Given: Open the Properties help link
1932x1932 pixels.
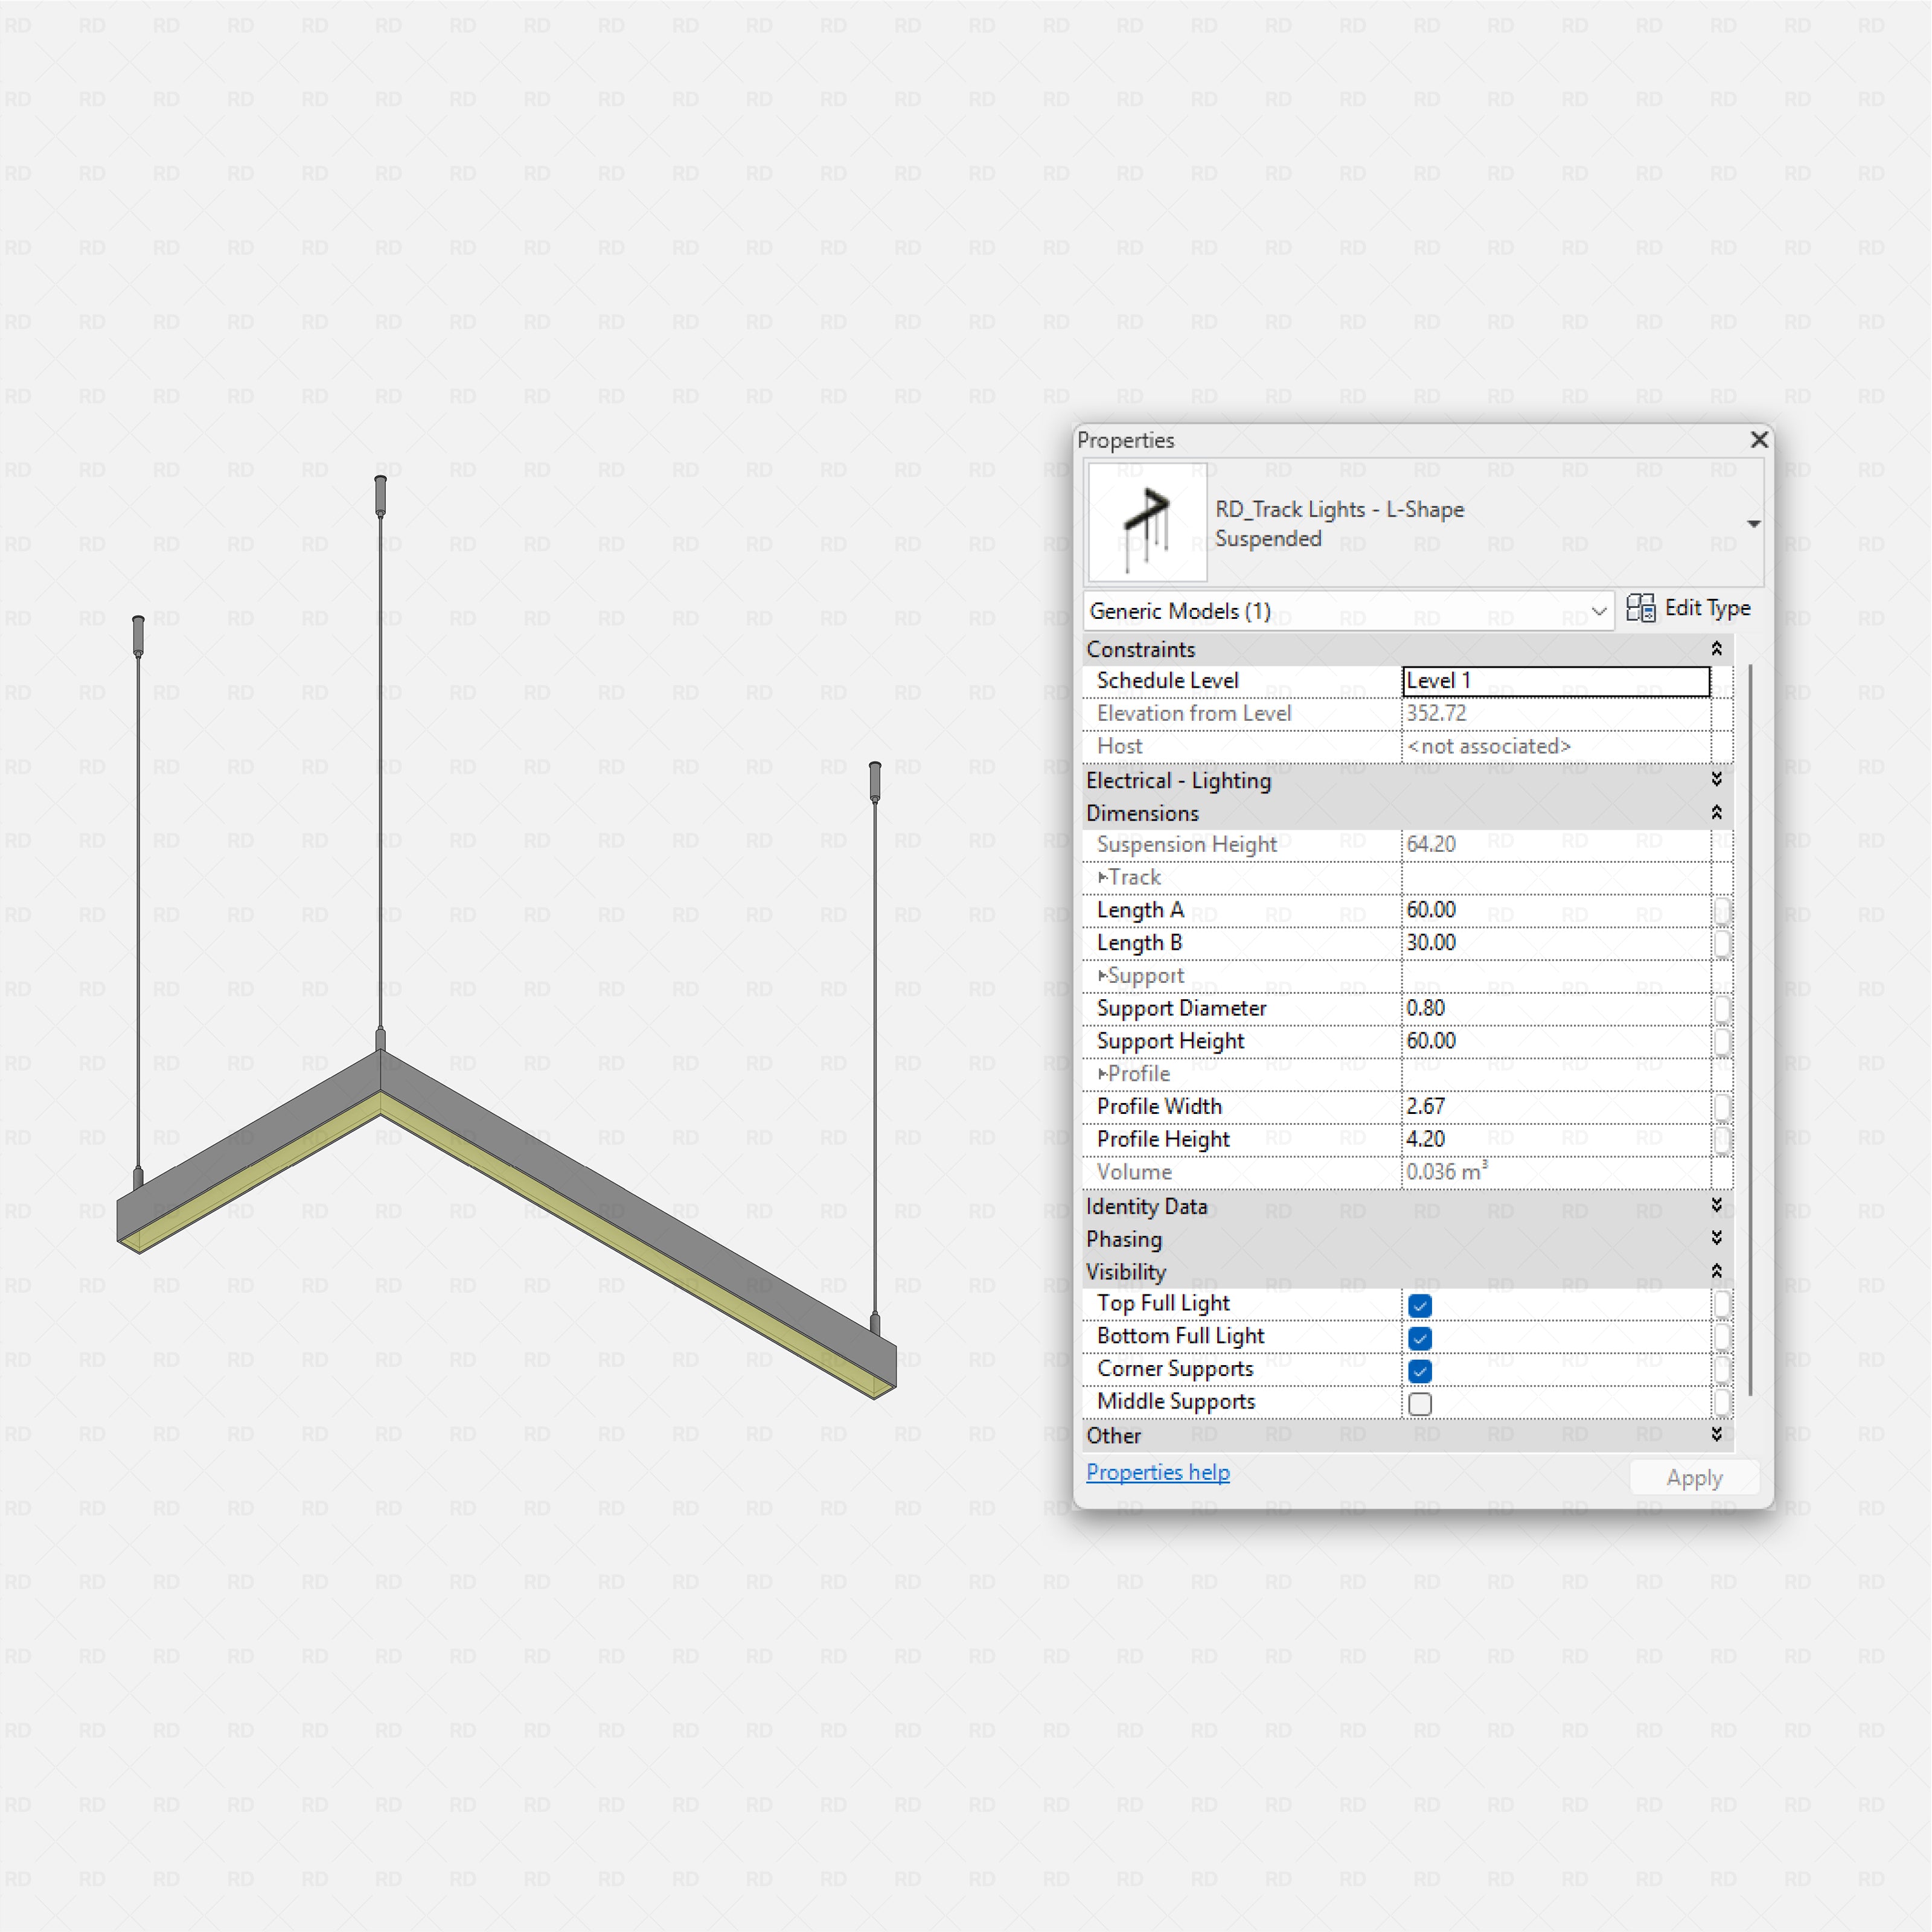Looking at the screenshot, I should click(x=1157, y=1472).
